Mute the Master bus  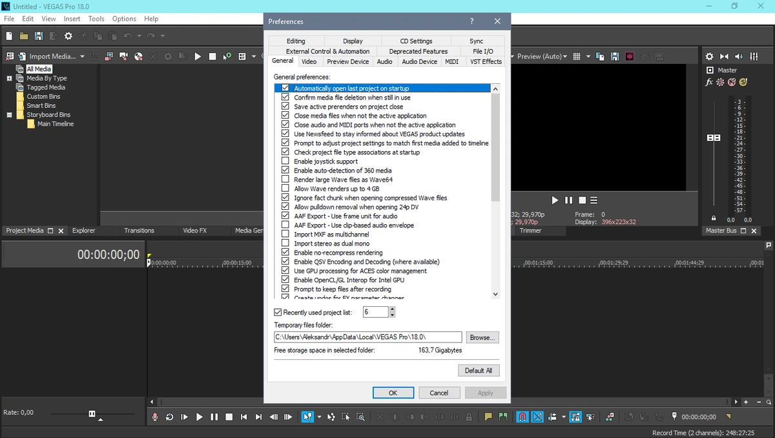(x=732, y=82)
